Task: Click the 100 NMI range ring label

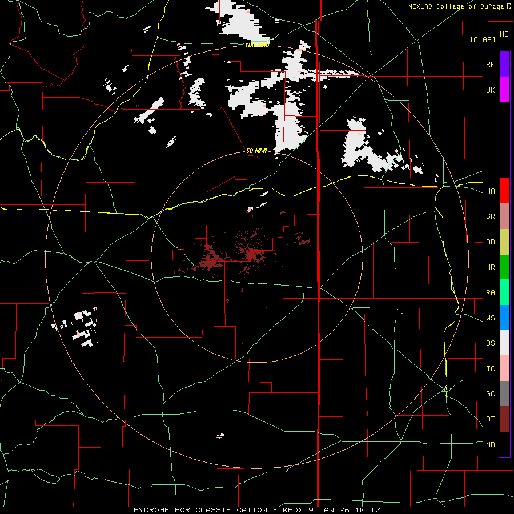Action: [x=257, y=45]
